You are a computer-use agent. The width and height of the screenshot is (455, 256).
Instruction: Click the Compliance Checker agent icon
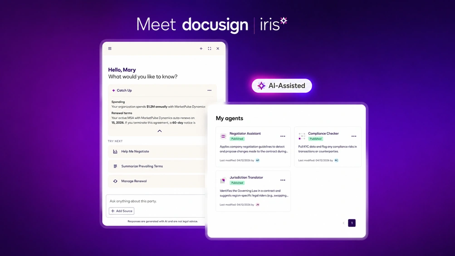pos(302,136)
